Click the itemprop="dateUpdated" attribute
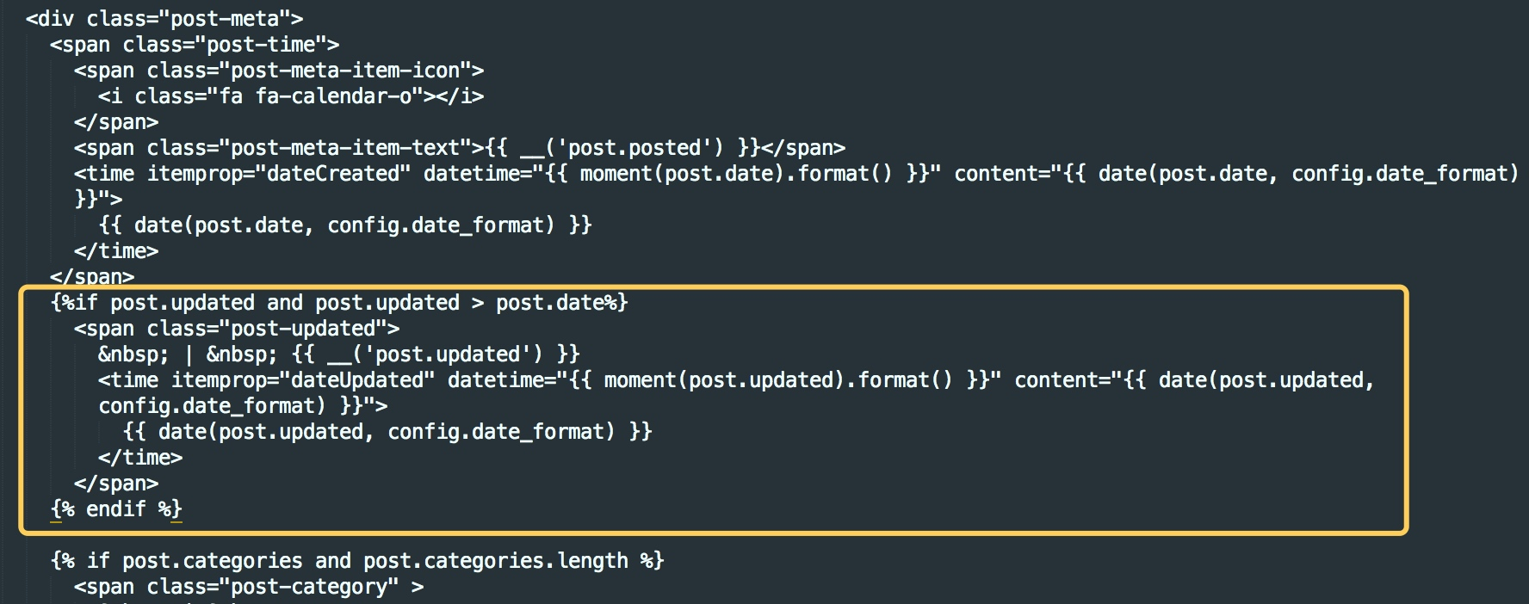Image resolution: width=1529 pixels, height=604 pixels. coord(302,380)
